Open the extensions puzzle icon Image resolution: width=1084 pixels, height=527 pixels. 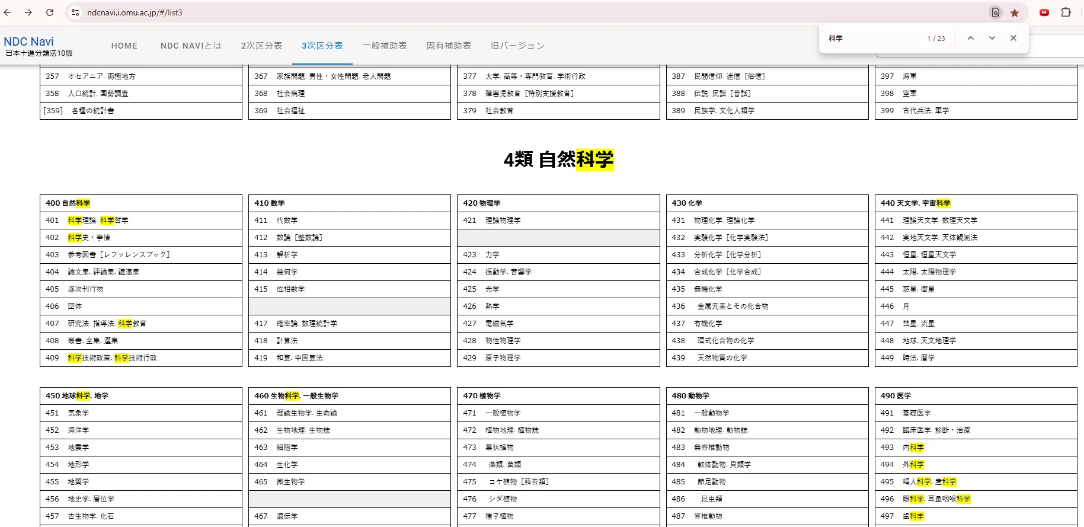tap(1066, 12)
